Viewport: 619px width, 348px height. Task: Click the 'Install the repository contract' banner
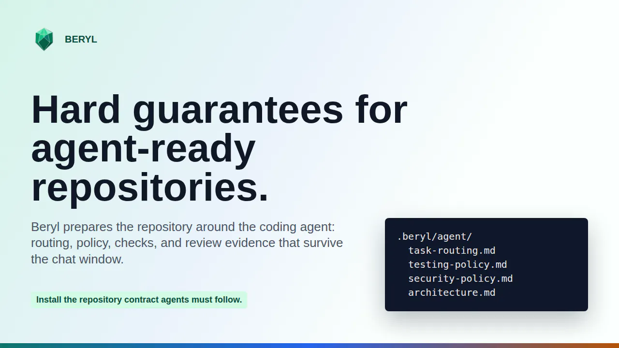point(139,300)
